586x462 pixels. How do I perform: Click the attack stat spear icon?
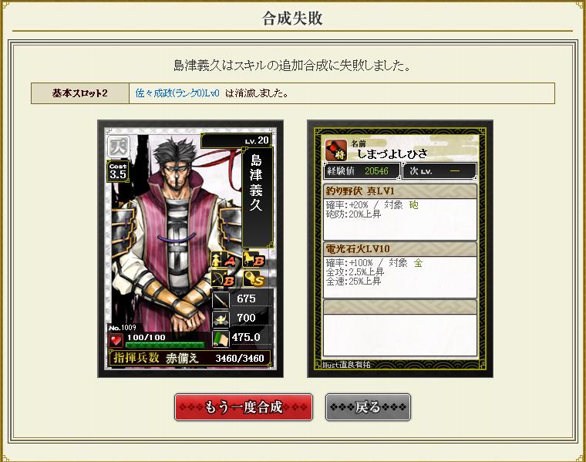tap(221, 300)
